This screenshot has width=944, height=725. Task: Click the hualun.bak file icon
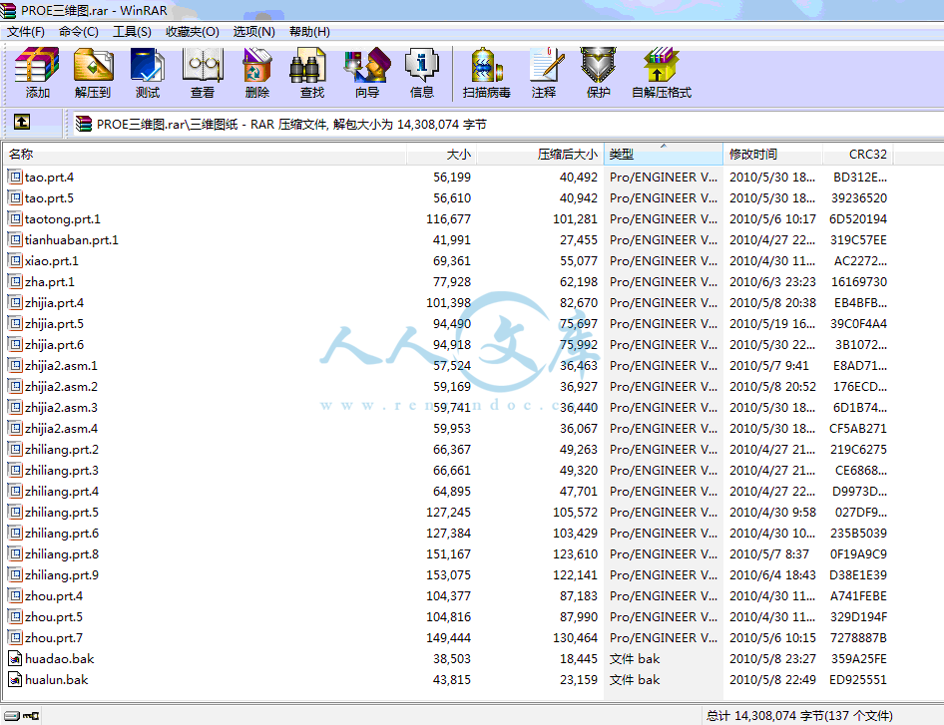(x=15, y=680)
